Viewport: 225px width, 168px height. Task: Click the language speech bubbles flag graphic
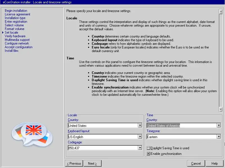[x=32, y=134]
